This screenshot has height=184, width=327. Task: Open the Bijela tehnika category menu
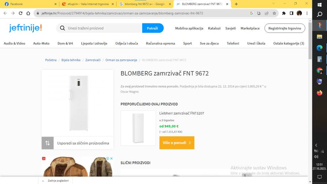coord(70,60)
